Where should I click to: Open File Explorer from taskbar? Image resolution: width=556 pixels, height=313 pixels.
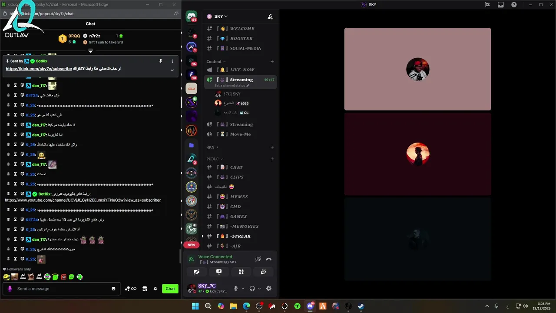click(234, 306)
